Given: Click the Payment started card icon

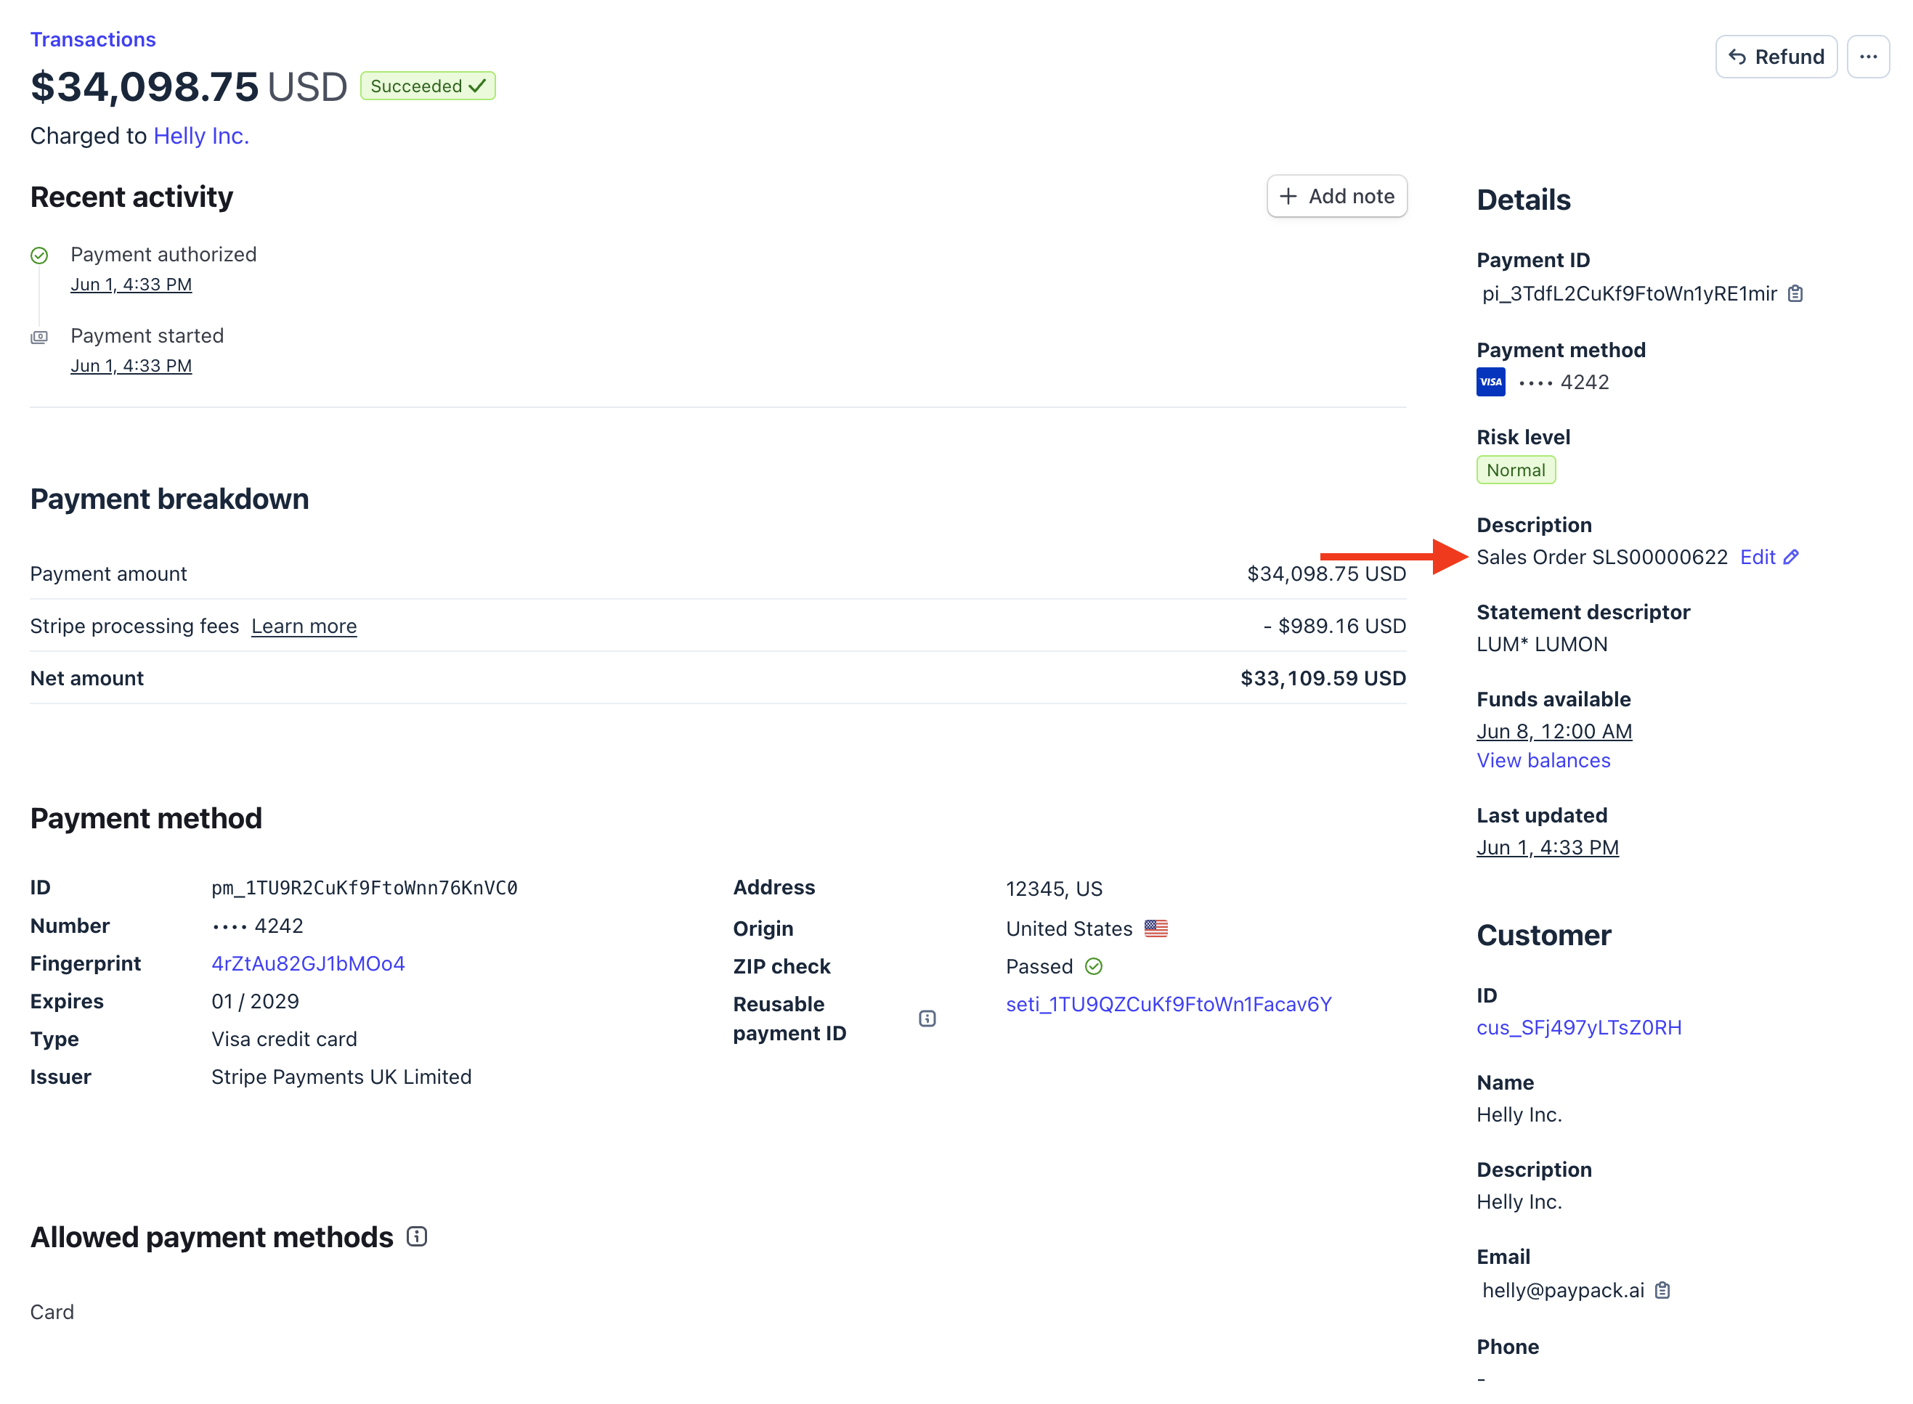Looking at the screenshot, I should (x=39, y=337).
